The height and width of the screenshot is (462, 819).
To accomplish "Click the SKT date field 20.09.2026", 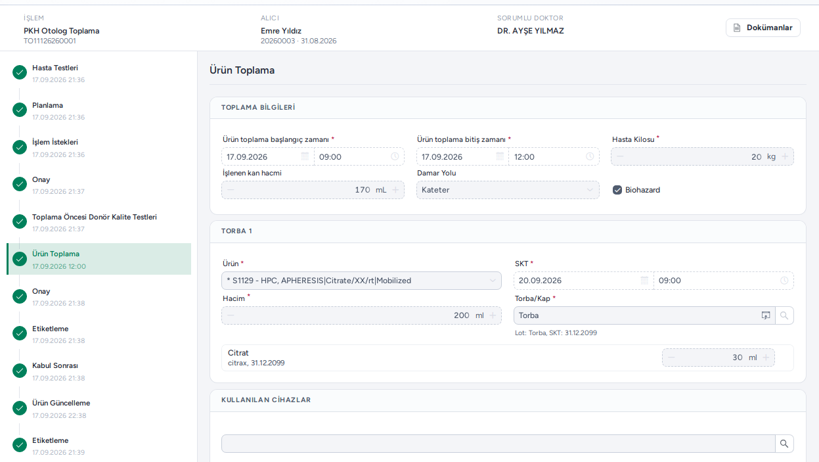I will pos(583,281).
